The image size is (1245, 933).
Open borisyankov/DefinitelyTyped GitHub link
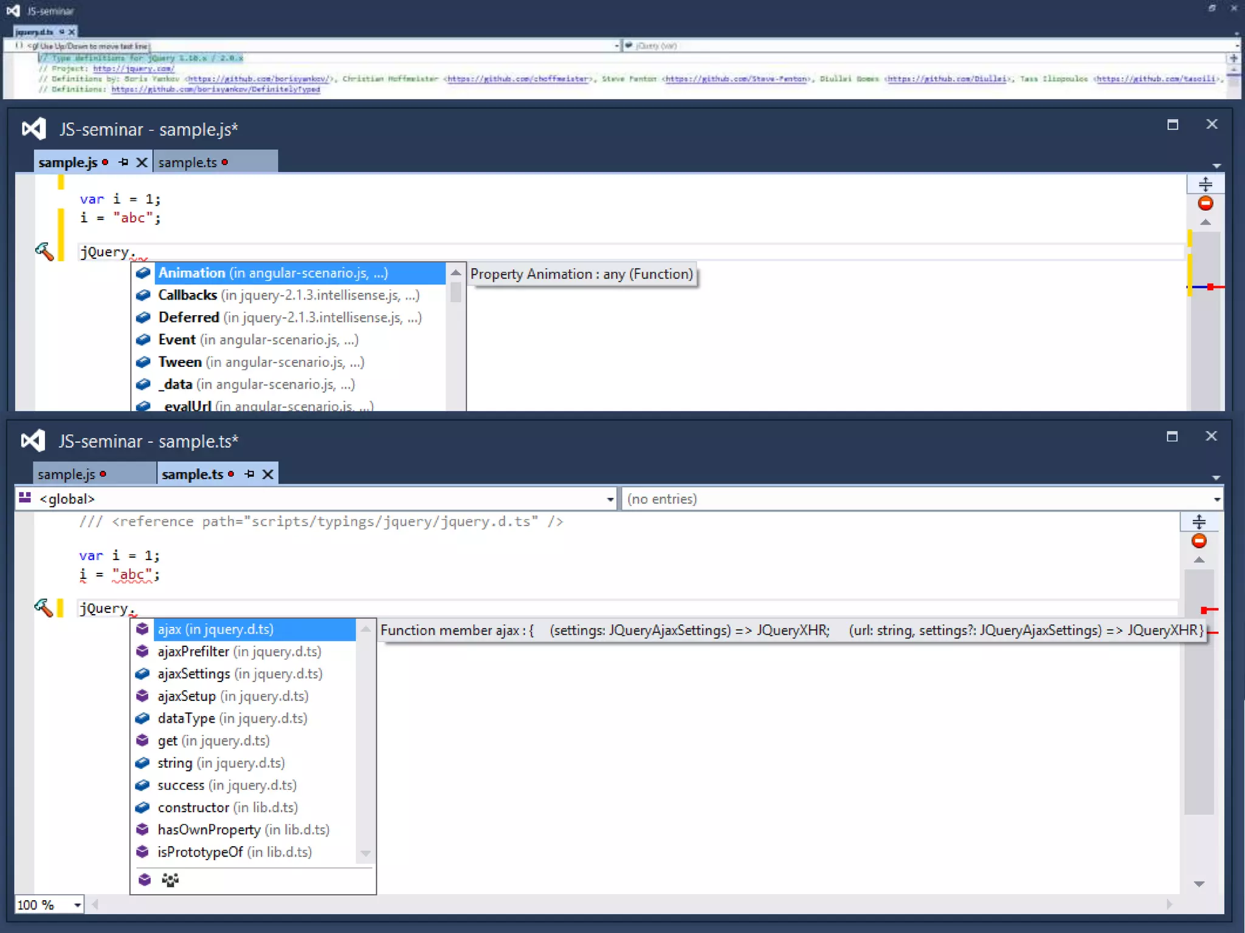tap(215, 89)
